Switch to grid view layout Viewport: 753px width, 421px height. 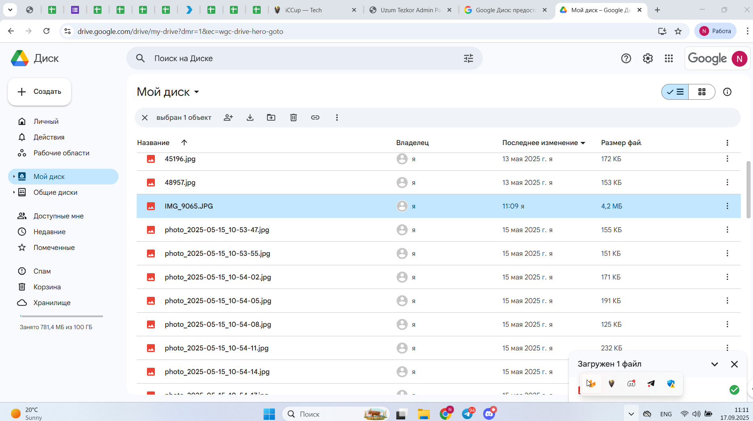702,92
